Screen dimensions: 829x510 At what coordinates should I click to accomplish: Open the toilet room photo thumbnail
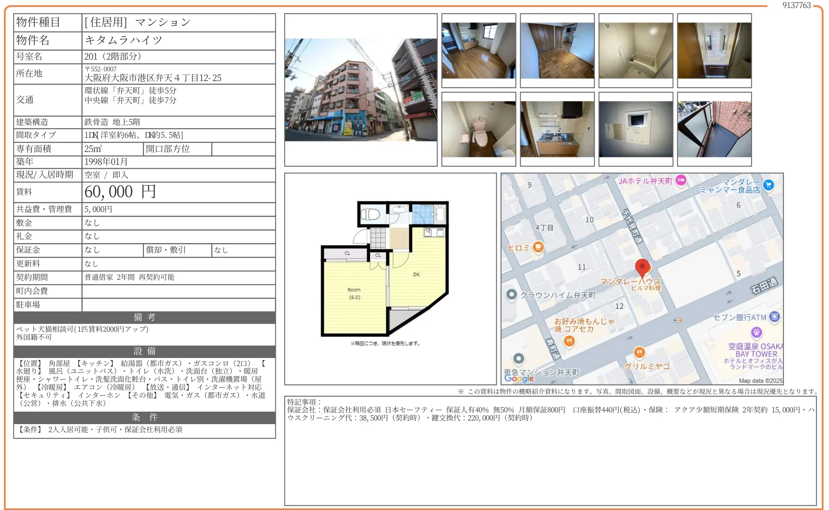(x=479, y=129)
